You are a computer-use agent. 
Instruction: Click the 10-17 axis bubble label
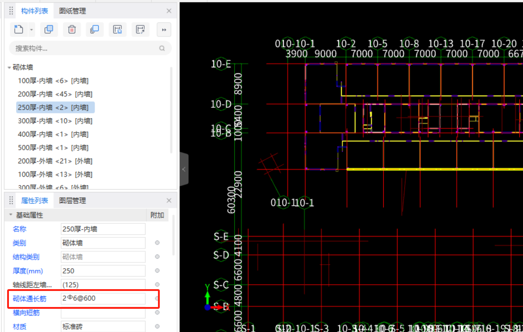click(472, 44)
